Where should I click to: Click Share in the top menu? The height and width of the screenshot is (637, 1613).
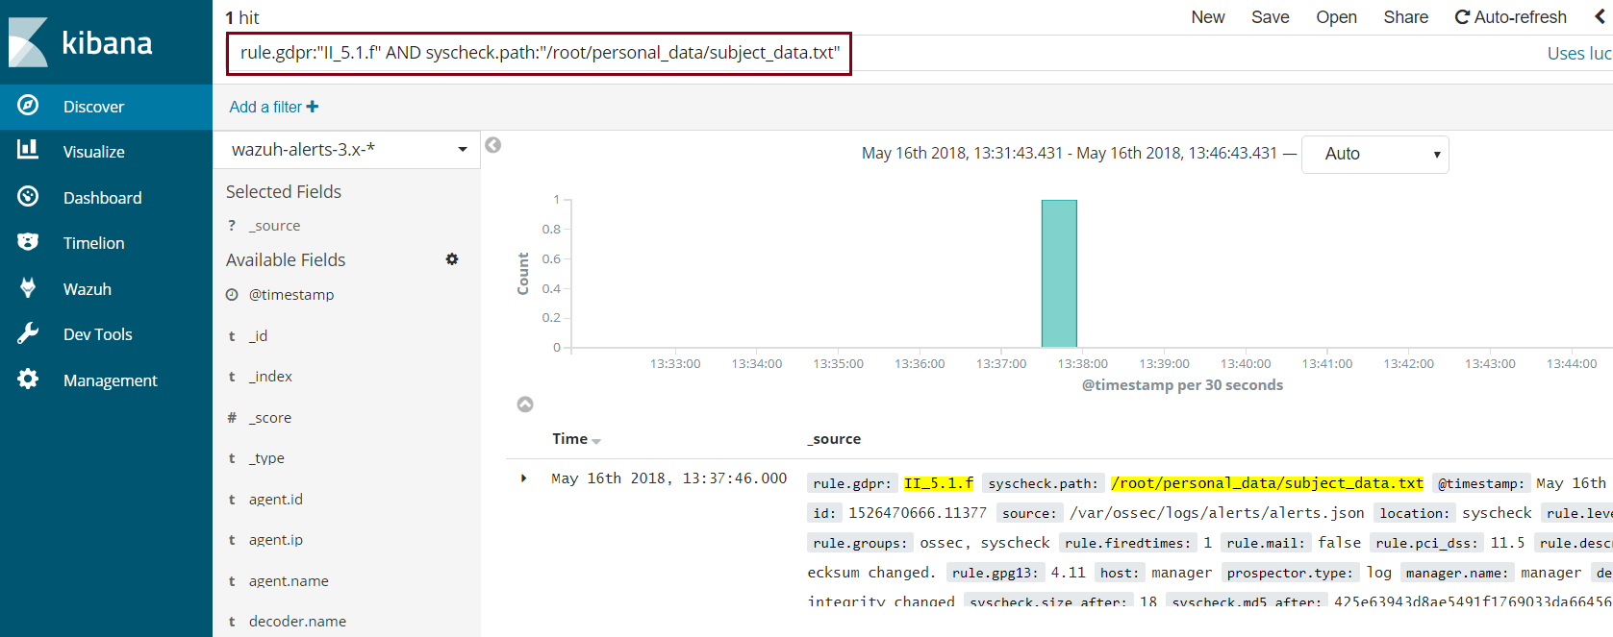[x=1406, y=17]
